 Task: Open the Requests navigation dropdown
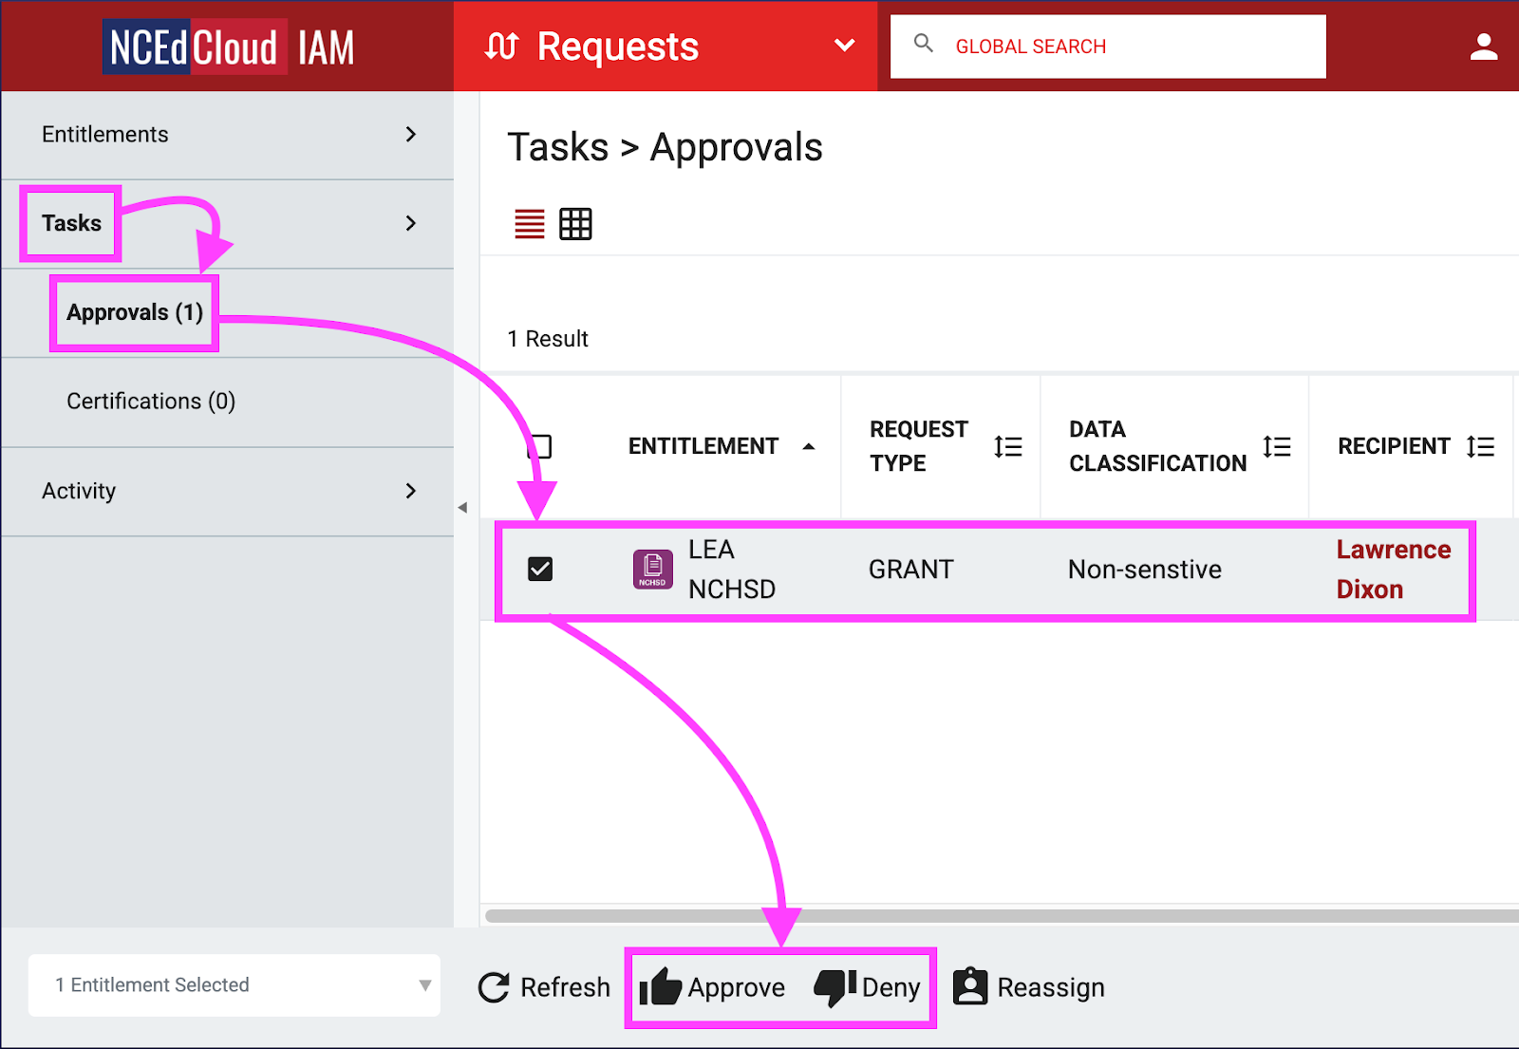(843, 46)
